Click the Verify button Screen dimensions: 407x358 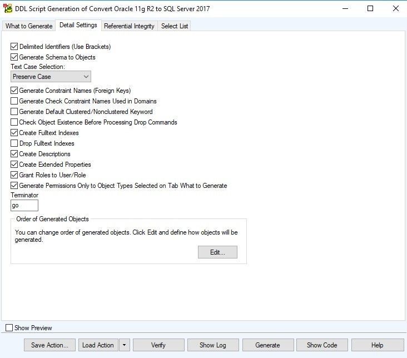click(x=158, y=345)
